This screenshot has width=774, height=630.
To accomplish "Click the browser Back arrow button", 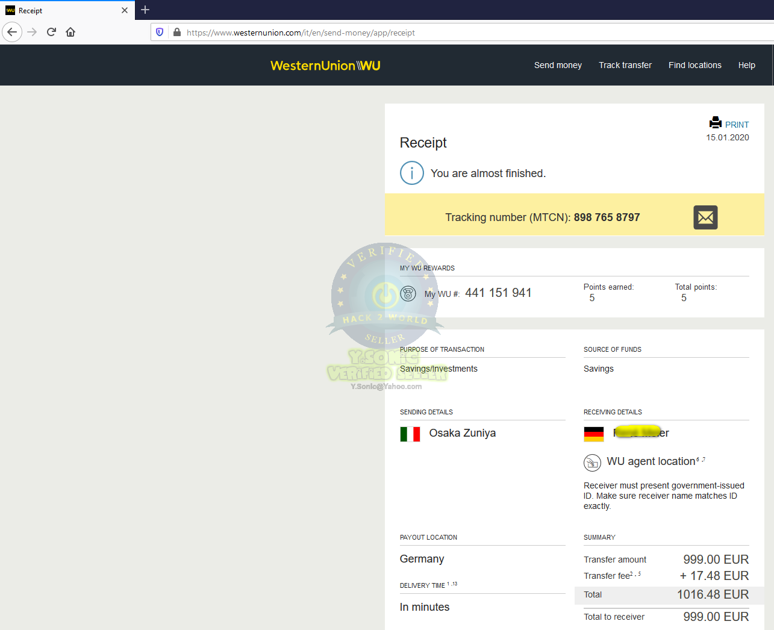I will point(12,32).
